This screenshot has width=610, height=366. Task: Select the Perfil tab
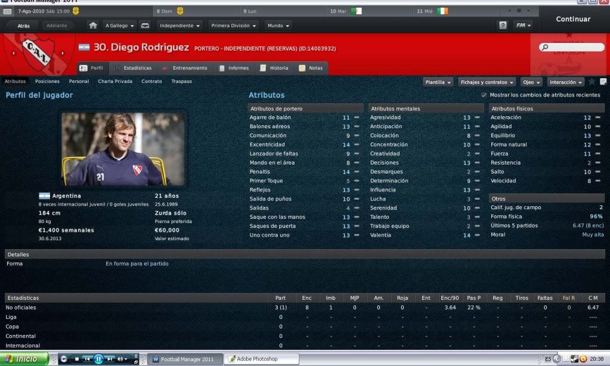(92, 68)
